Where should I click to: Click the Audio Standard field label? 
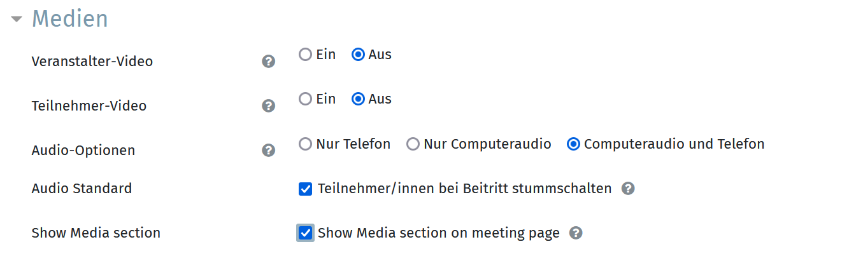pos(82,189)
